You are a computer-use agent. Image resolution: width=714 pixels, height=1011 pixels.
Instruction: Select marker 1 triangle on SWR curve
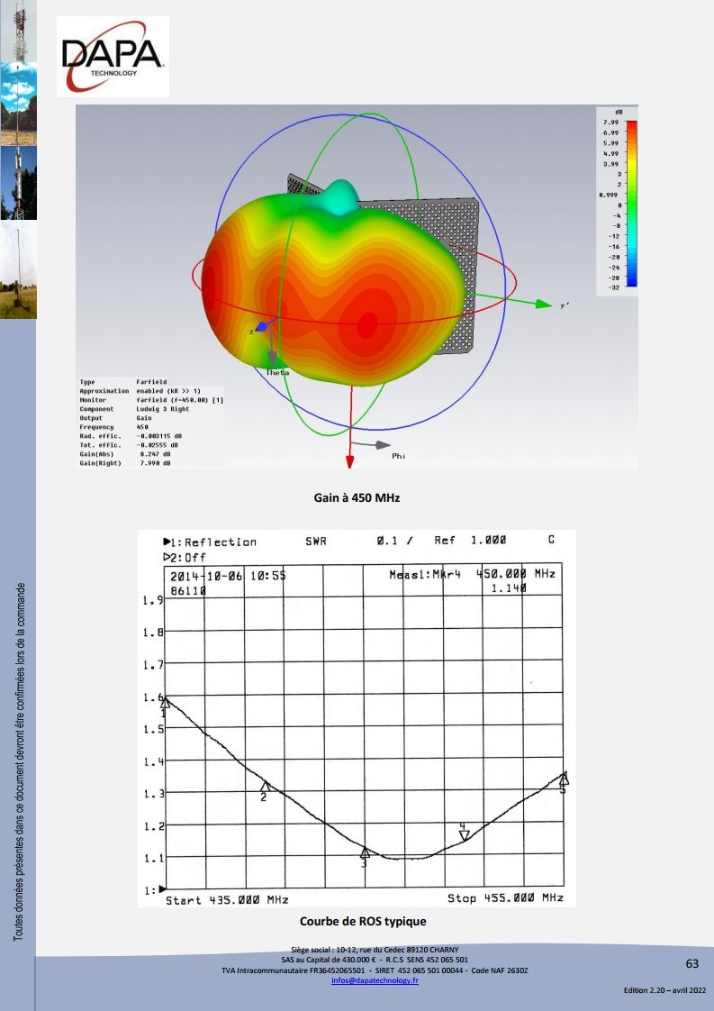point(165,703)
